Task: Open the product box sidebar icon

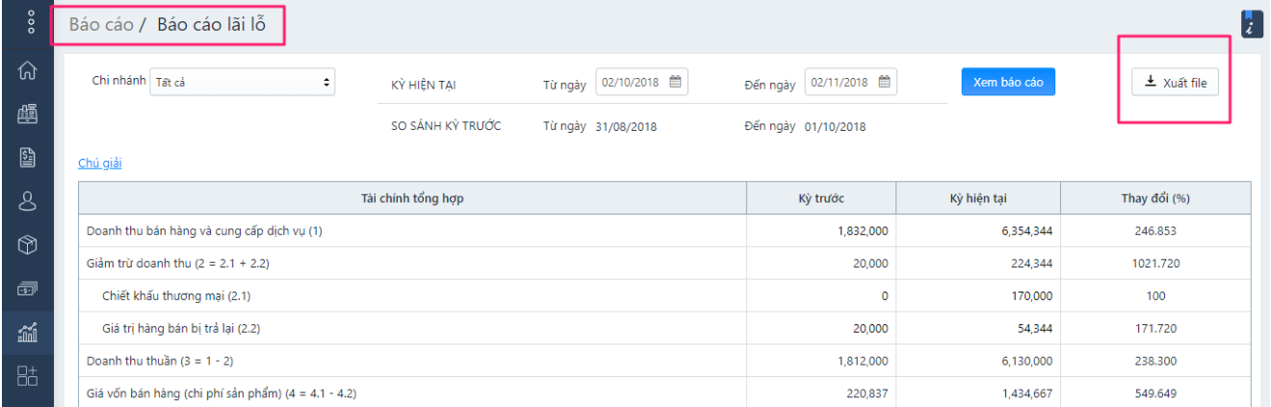Action: tap(27, 244)
